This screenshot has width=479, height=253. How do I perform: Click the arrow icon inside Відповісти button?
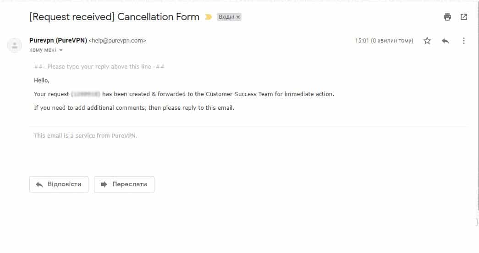39,184
